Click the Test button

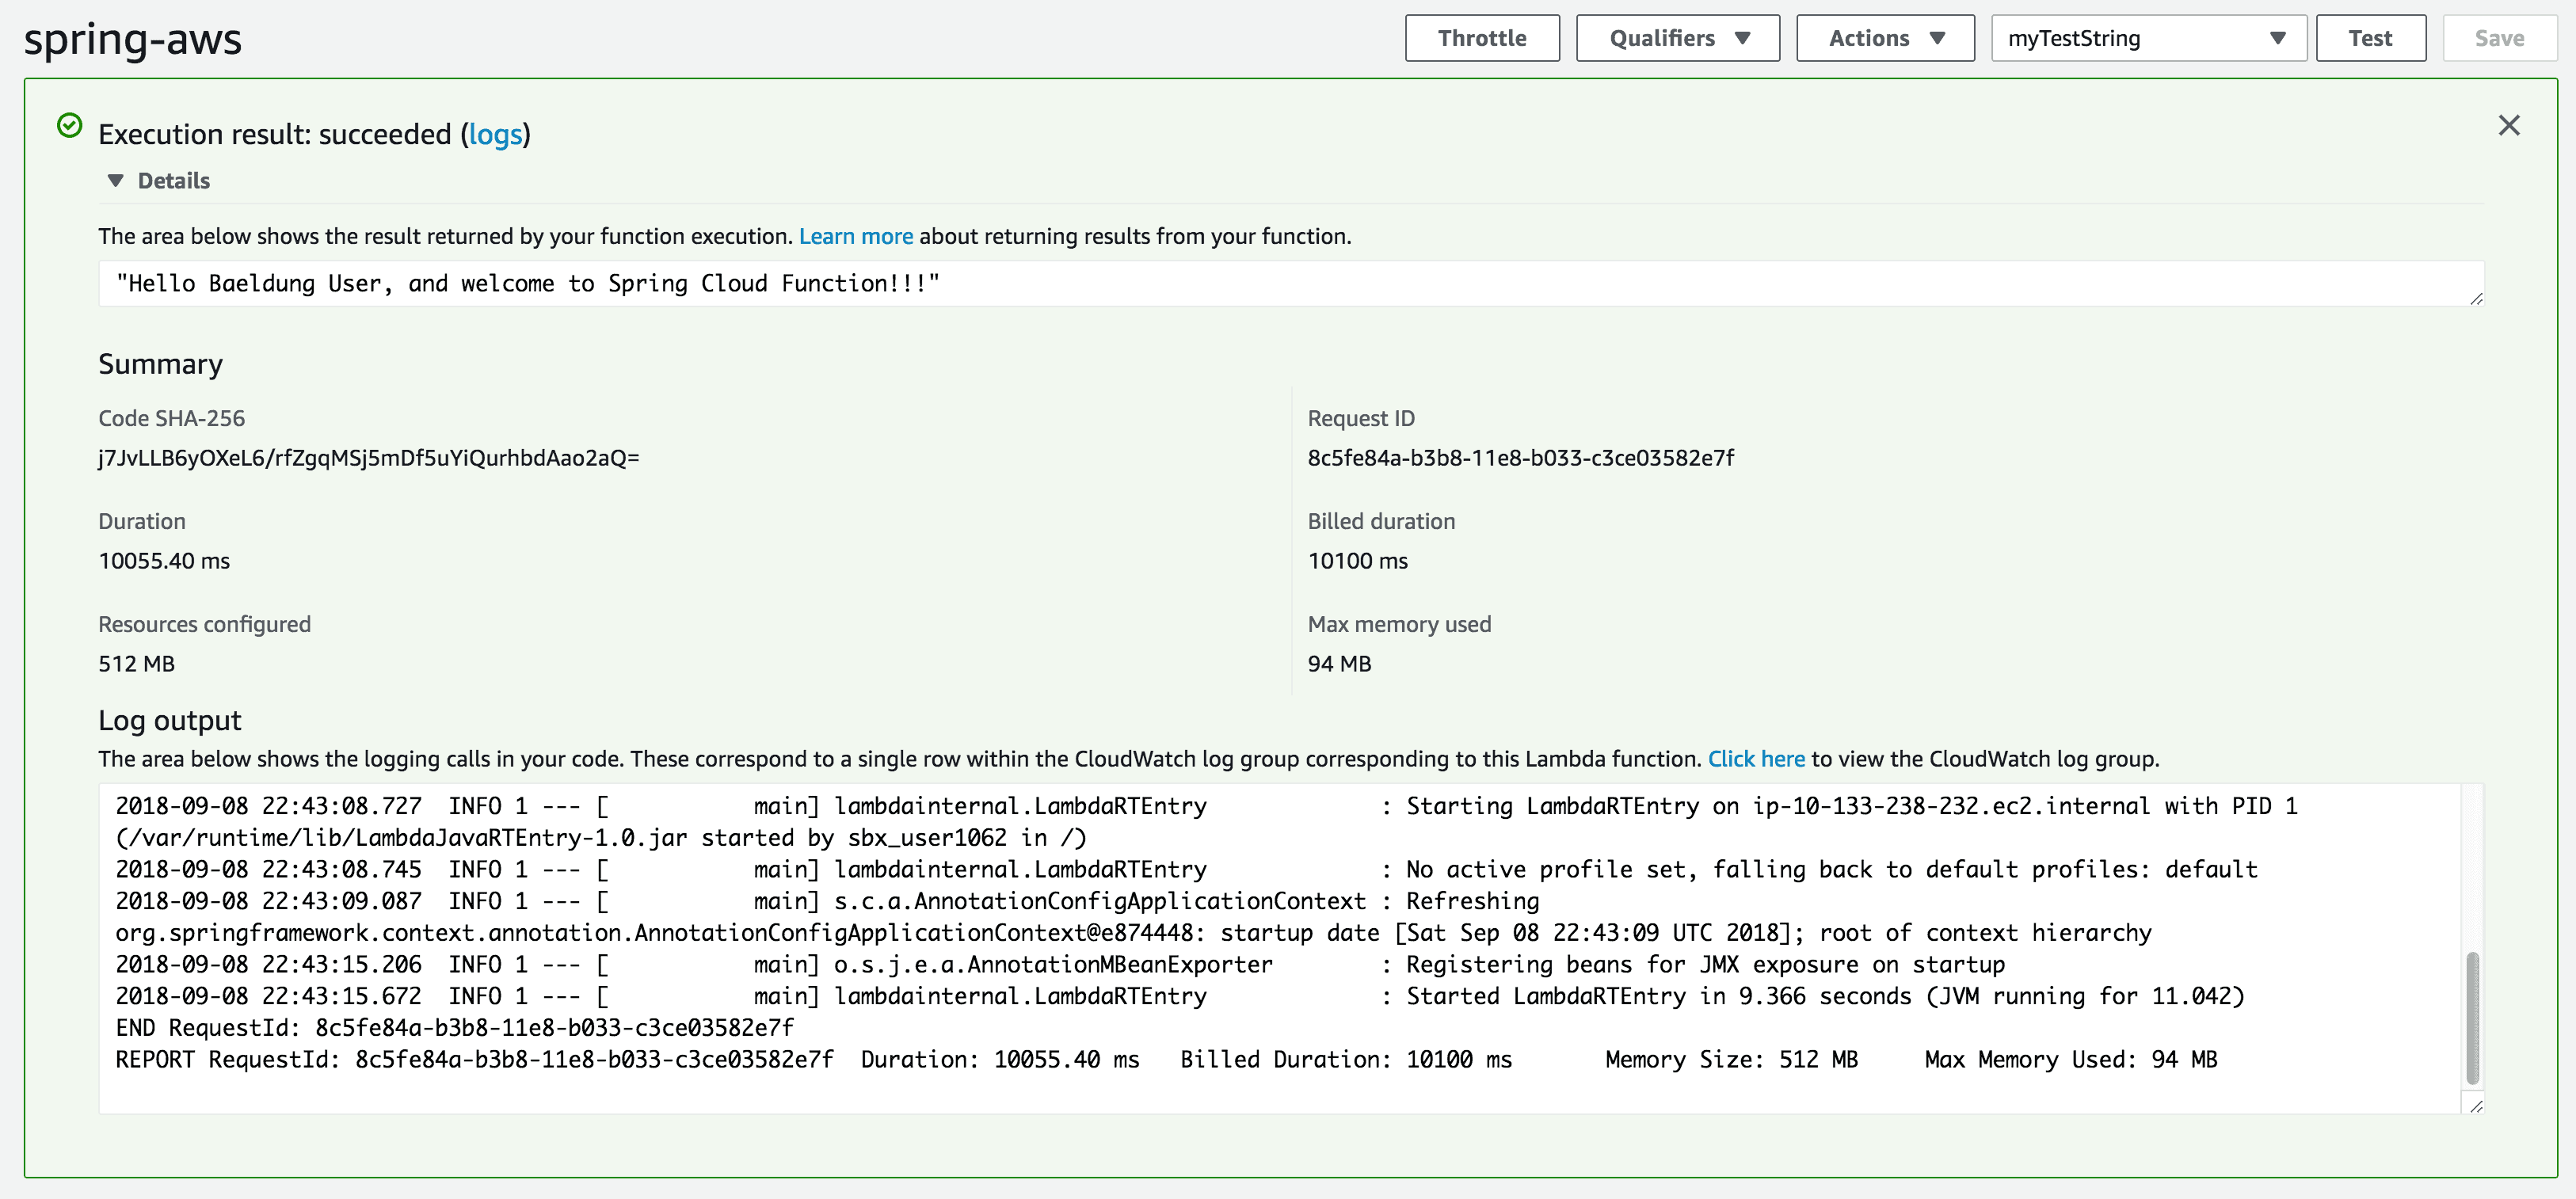2369,38
